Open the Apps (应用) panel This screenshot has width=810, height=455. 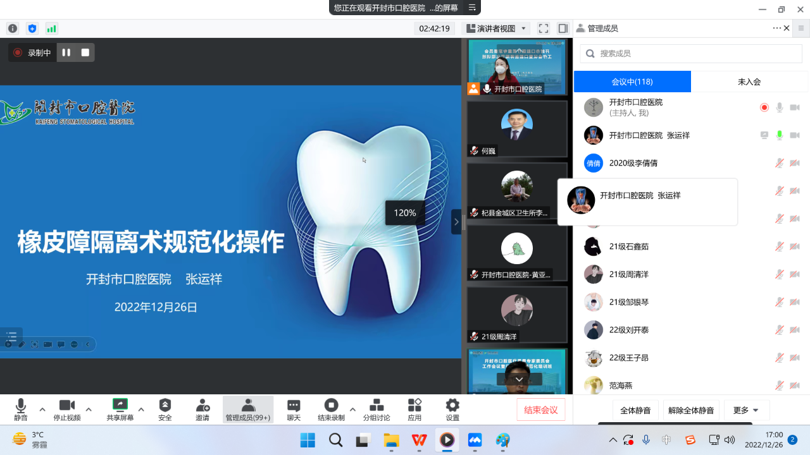pyautogui.click(x=414, y=409)
